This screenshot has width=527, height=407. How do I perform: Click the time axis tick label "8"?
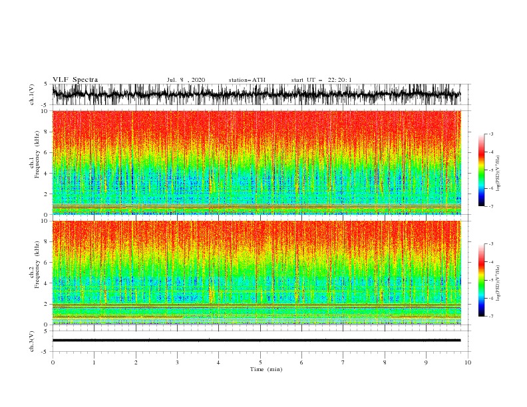pos(385,362)
